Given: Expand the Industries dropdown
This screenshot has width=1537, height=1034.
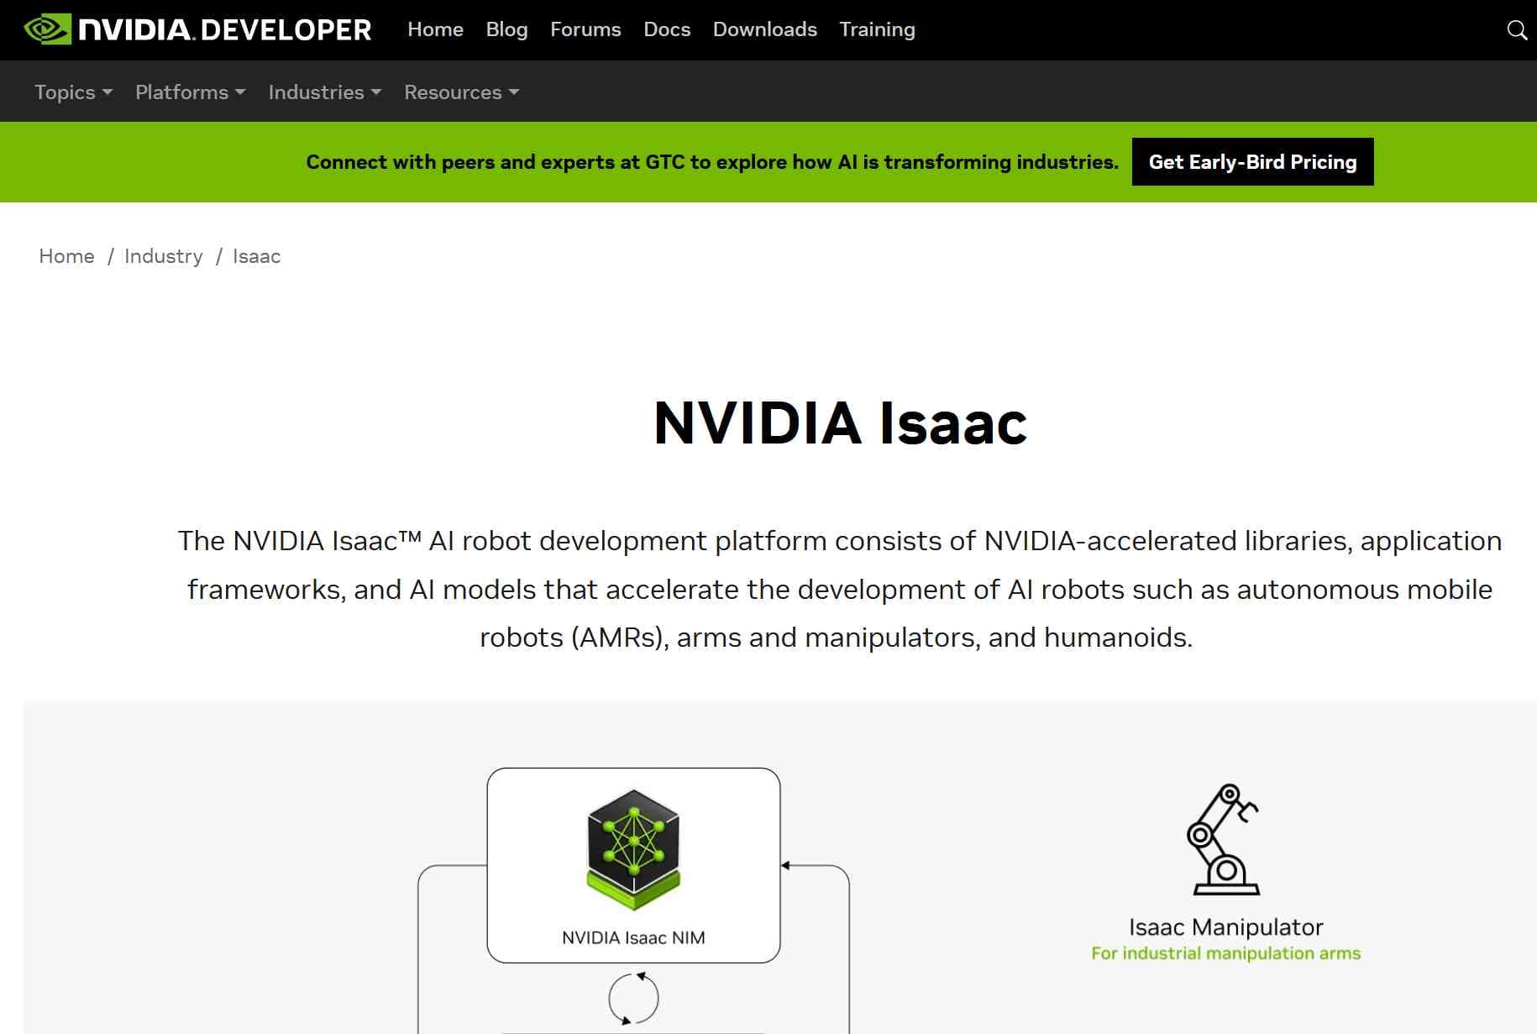Looking at the screenshot, I should click(x=325, y=92).
